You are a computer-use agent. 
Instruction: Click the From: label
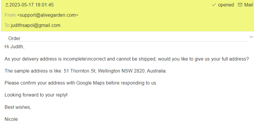pyautogui.click(x=11, y=15)
